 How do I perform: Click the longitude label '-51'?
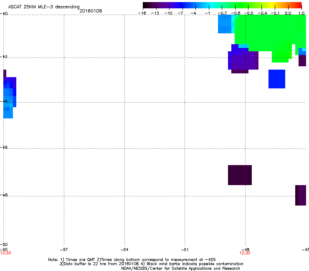185,250
